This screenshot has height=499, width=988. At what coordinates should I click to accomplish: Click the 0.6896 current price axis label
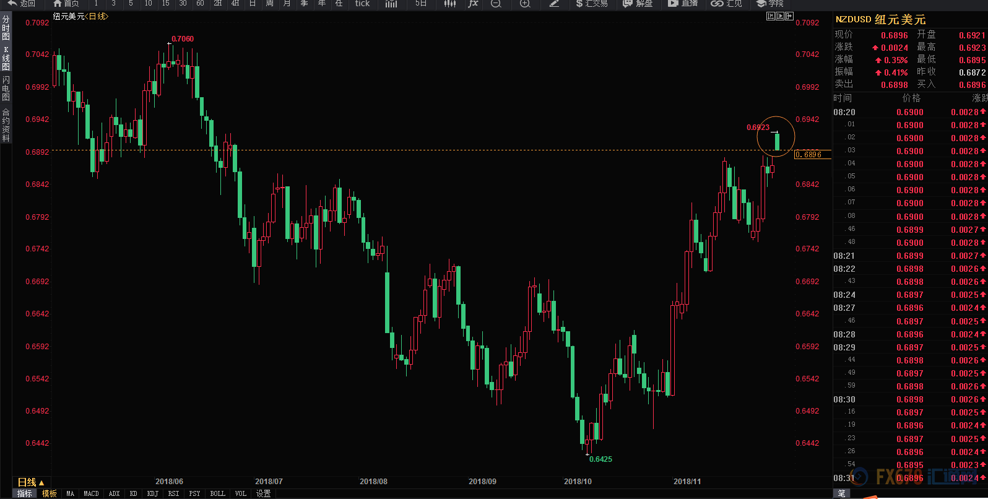click(x=812, y=155)
